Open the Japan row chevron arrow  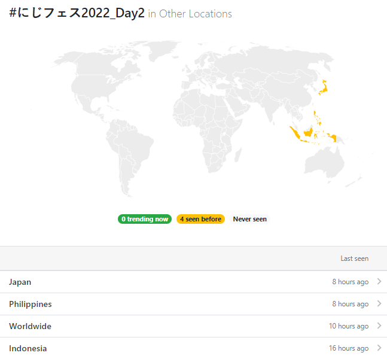[379, 281]
